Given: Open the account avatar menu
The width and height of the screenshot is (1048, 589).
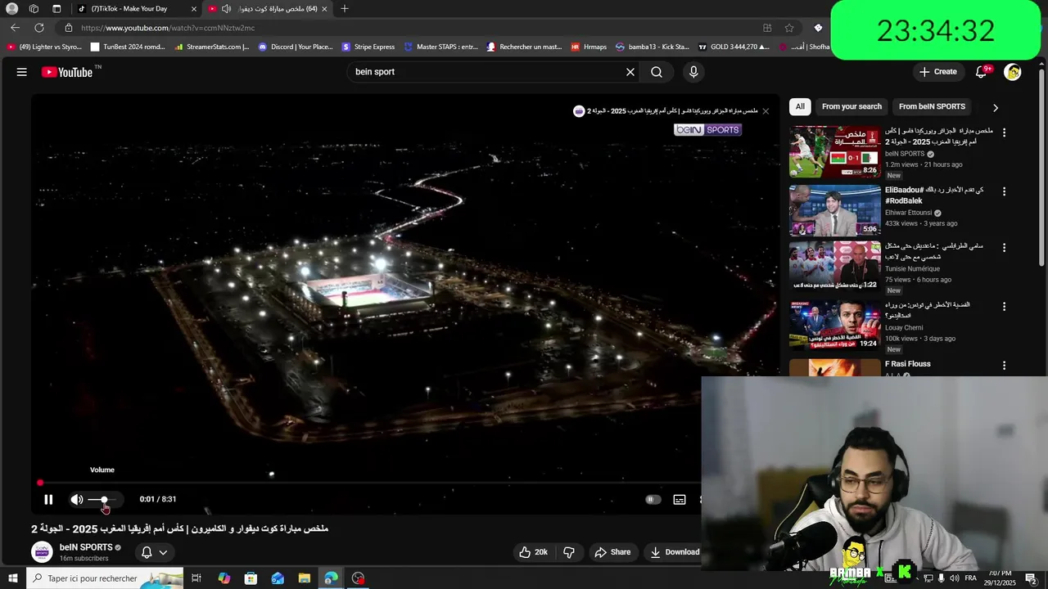Looking at the screenshot, I should tap(1013, 72).
